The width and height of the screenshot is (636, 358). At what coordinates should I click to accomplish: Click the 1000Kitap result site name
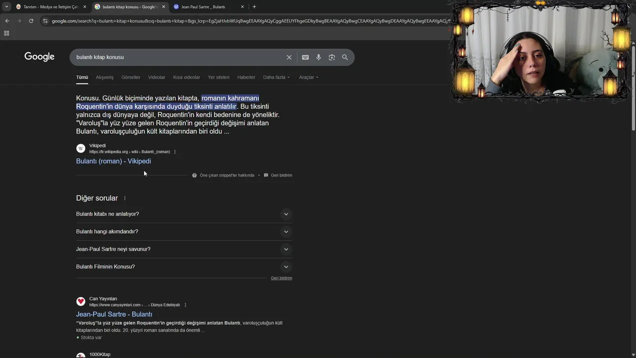100,355
